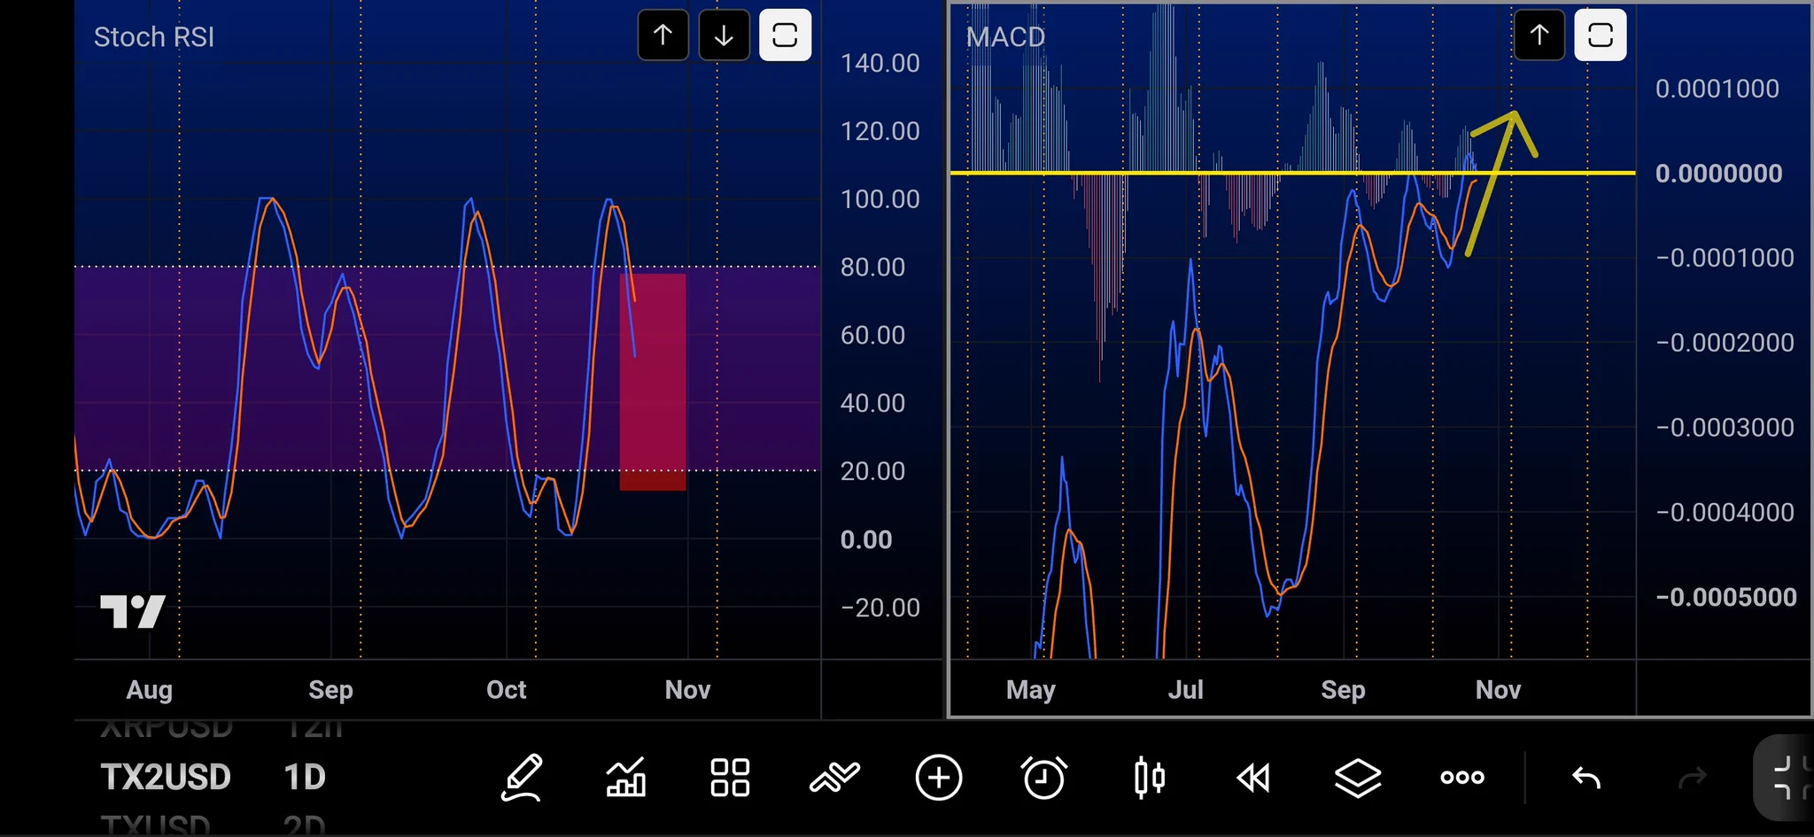This screenshot has height=837, width=1814.
Task: Click the 20.00 level on Stoch RSI scale
Action: click(x=872, y=471)
